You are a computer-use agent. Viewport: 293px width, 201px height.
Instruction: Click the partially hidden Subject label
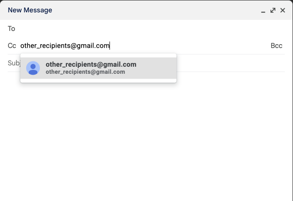(13, 63)
